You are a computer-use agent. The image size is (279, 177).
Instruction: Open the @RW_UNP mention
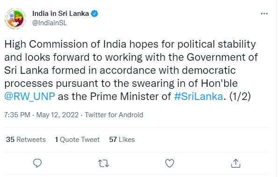pos(30,97)
